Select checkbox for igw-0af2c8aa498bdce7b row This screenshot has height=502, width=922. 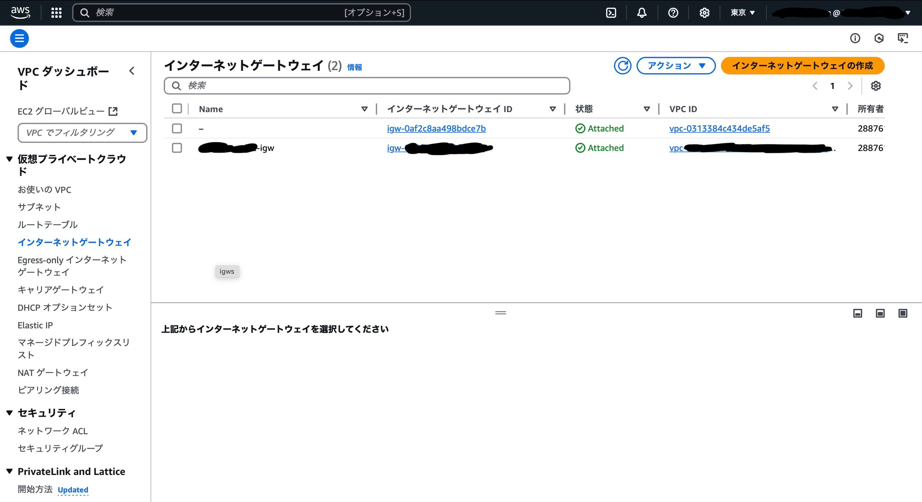(177, 128)
